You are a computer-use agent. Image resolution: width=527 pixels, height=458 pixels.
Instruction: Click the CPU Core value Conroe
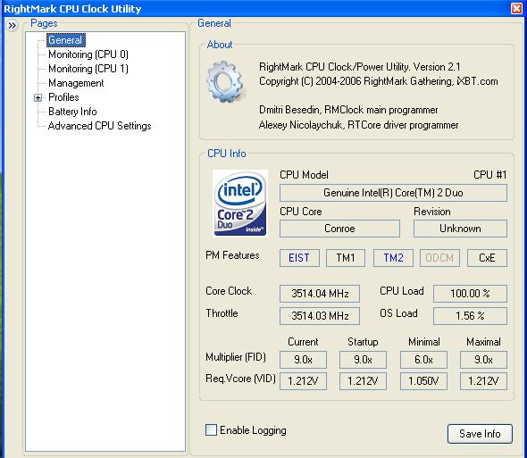339,229
